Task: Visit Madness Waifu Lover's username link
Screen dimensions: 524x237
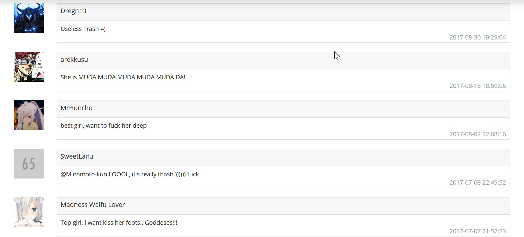Action: [93, 205]
